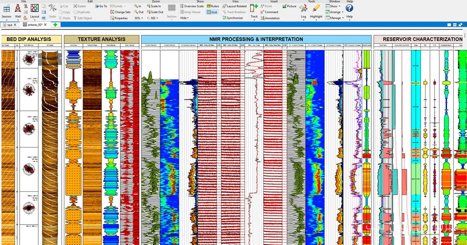Screen dimensions: 467x245
Task: Click the Log tools icon
Action: click(303, 8)
